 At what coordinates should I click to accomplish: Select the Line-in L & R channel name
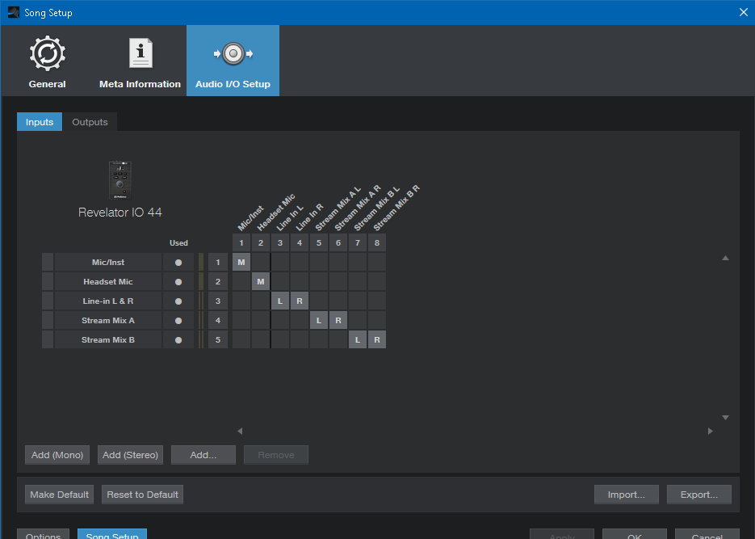pyautogui.click(x=108, y=301)
